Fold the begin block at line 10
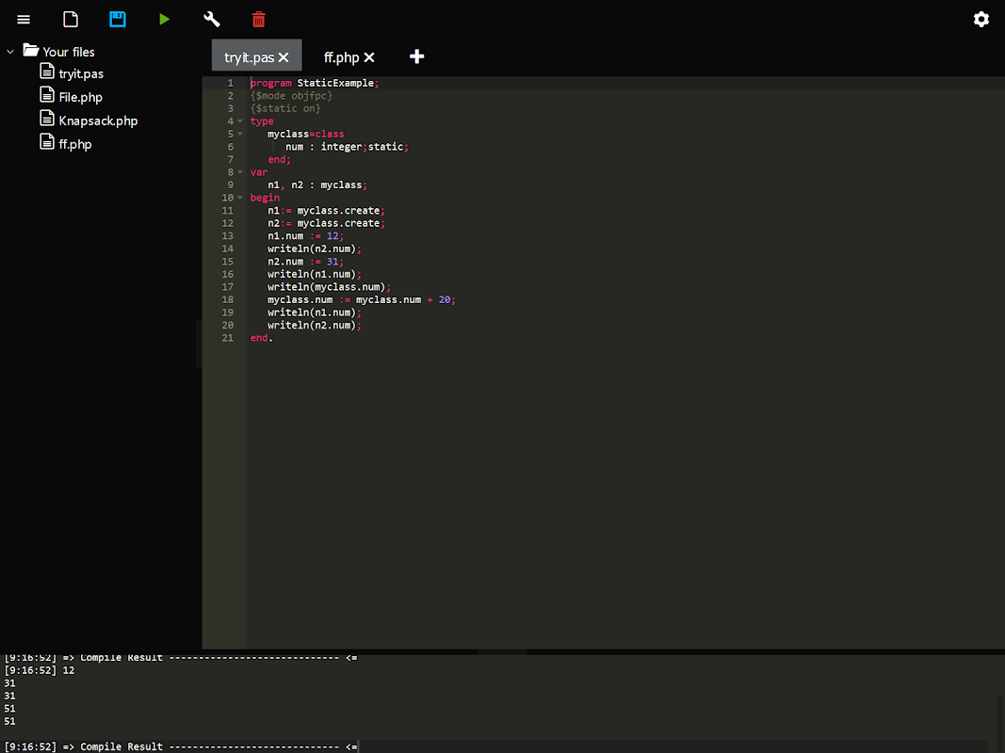1005x753 pixels. pos(240,198)
